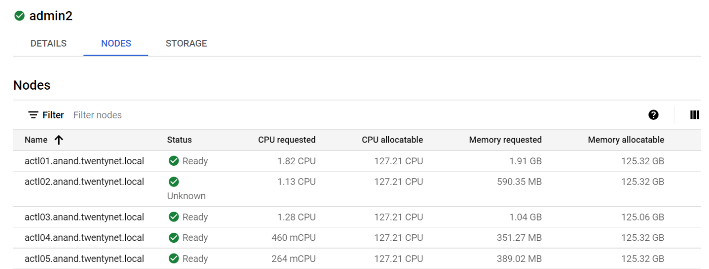
Task: Sort by the Status column header
Action: 179,140
